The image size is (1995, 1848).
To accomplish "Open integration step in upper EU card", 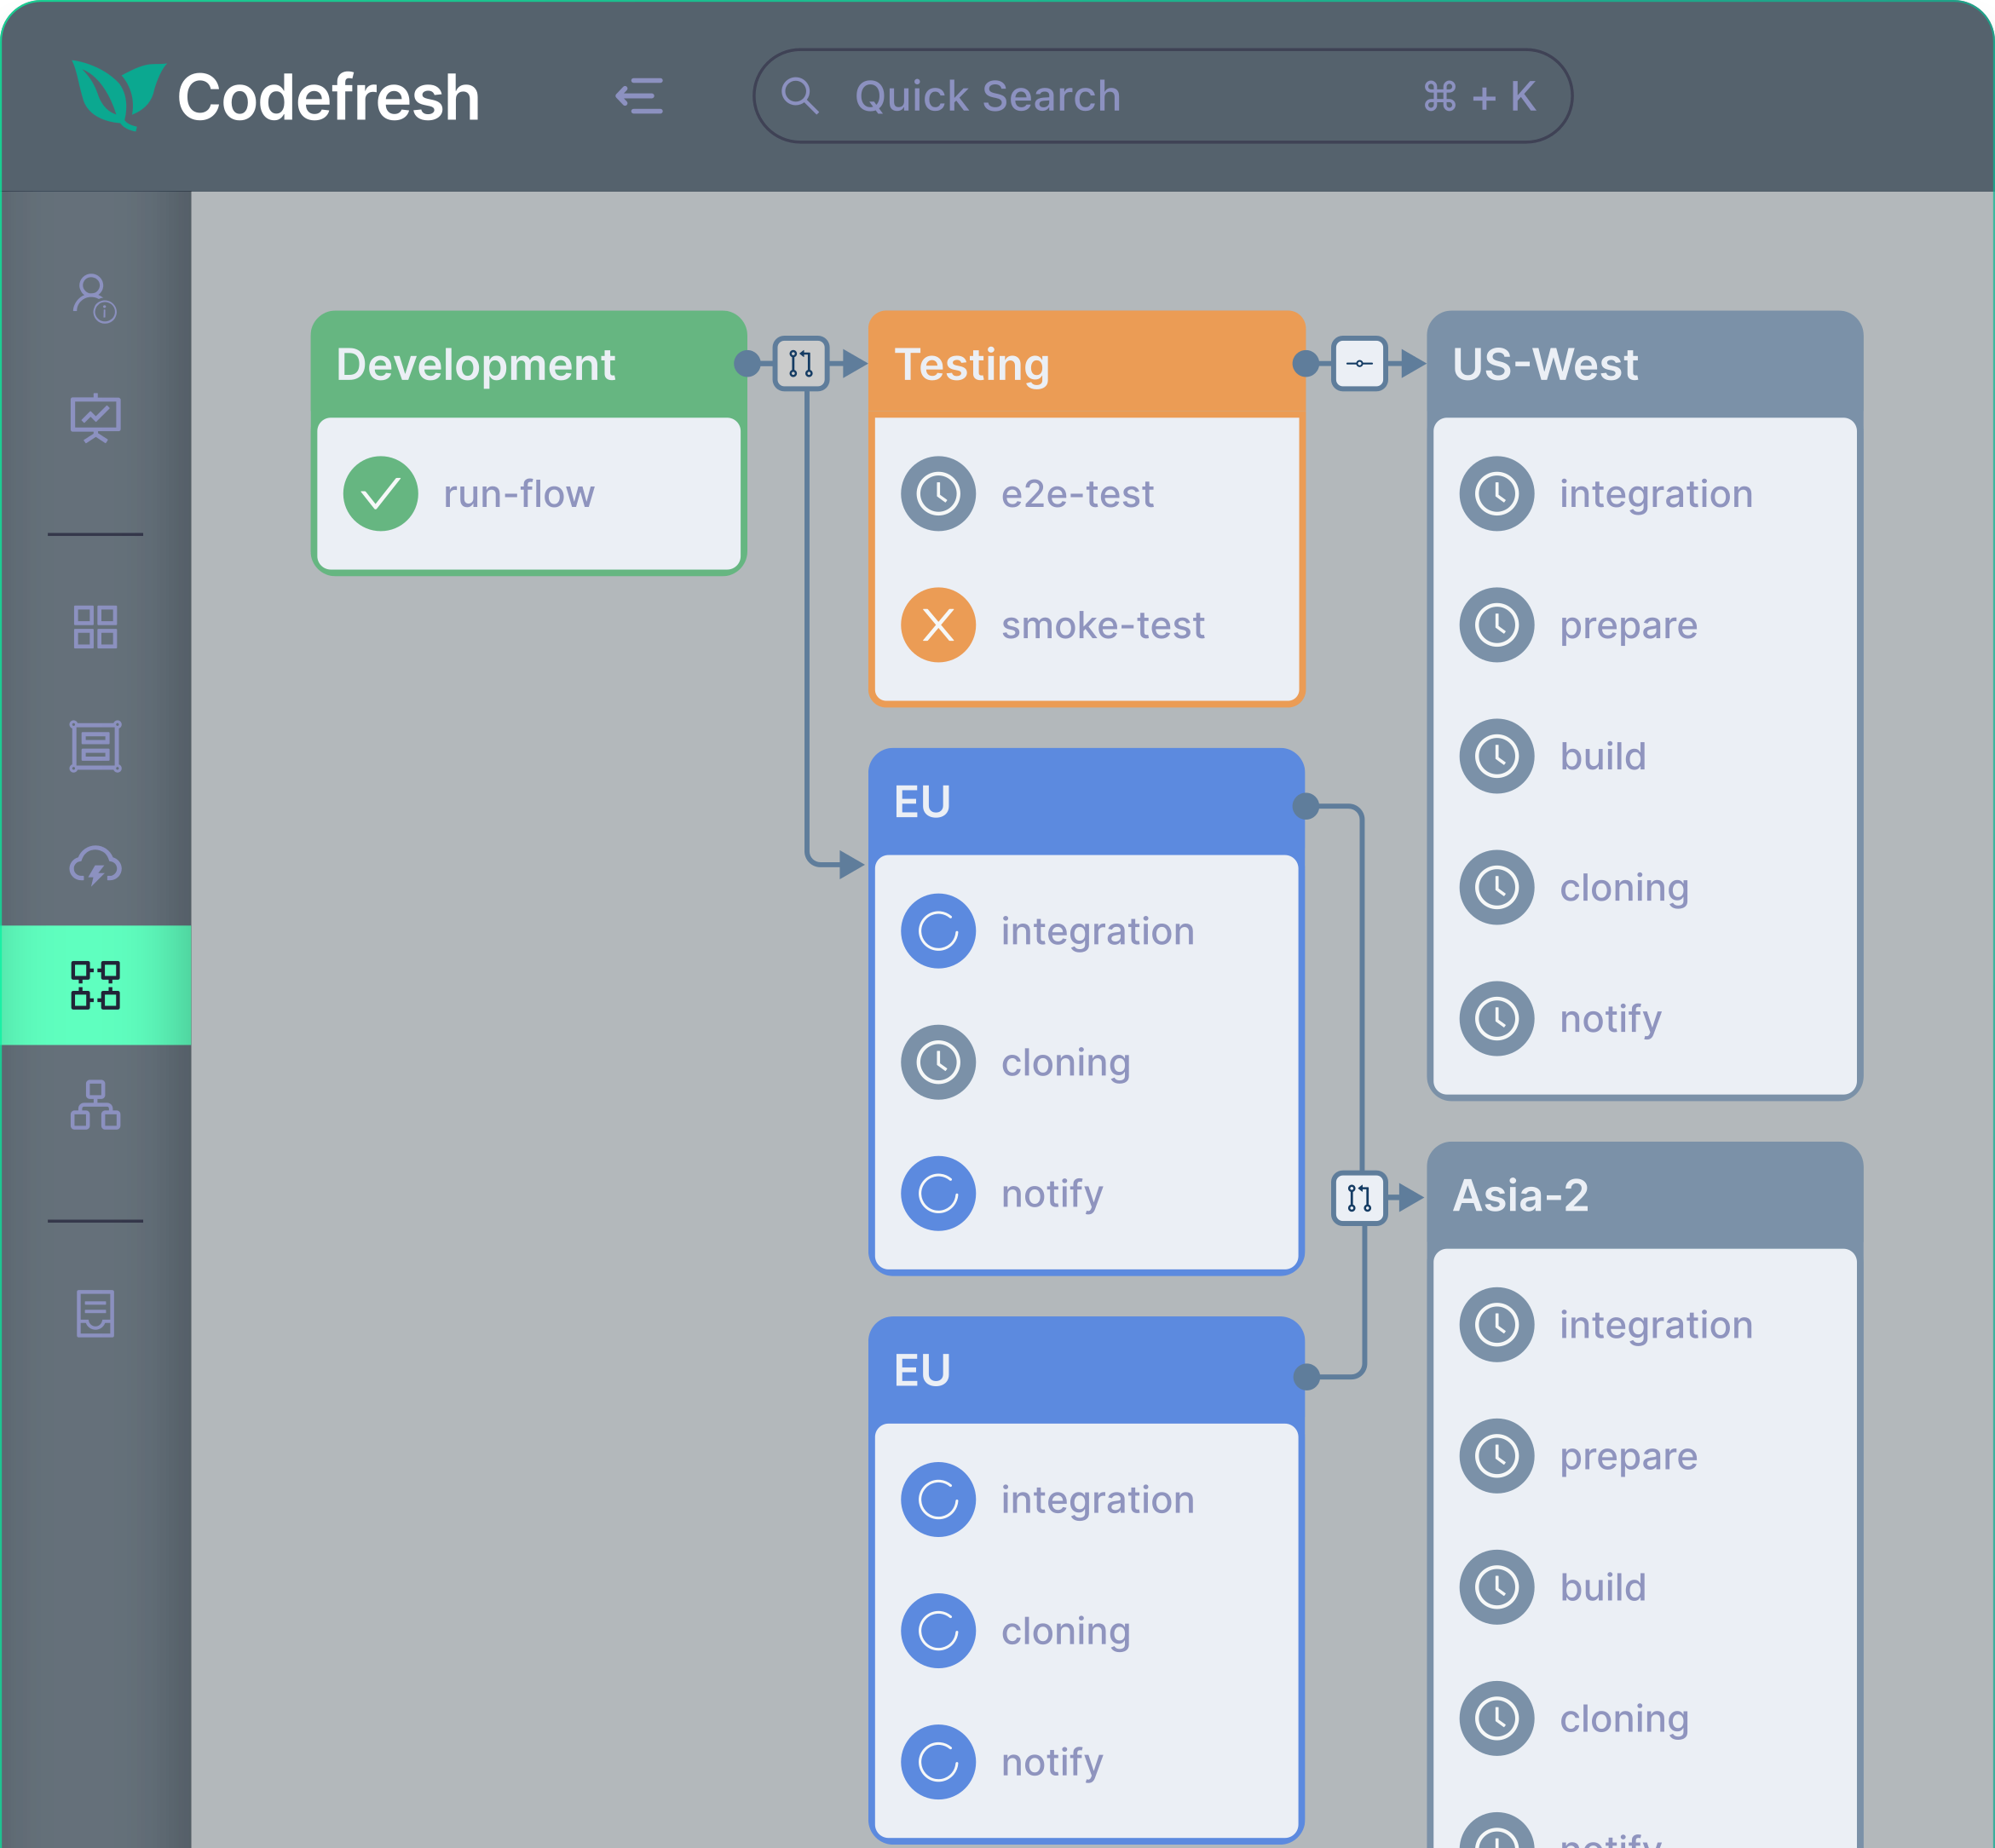I will tap(1087, 931).
